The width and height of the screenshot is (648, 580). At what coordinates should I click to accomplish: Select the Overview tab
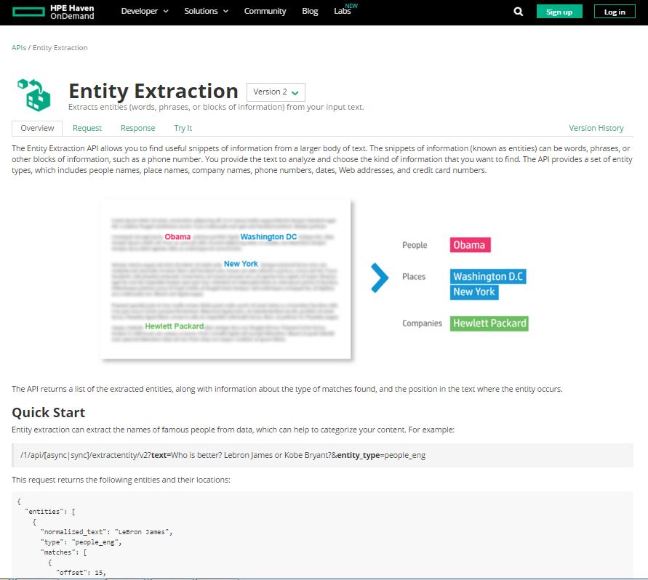(x=37, y=128)
